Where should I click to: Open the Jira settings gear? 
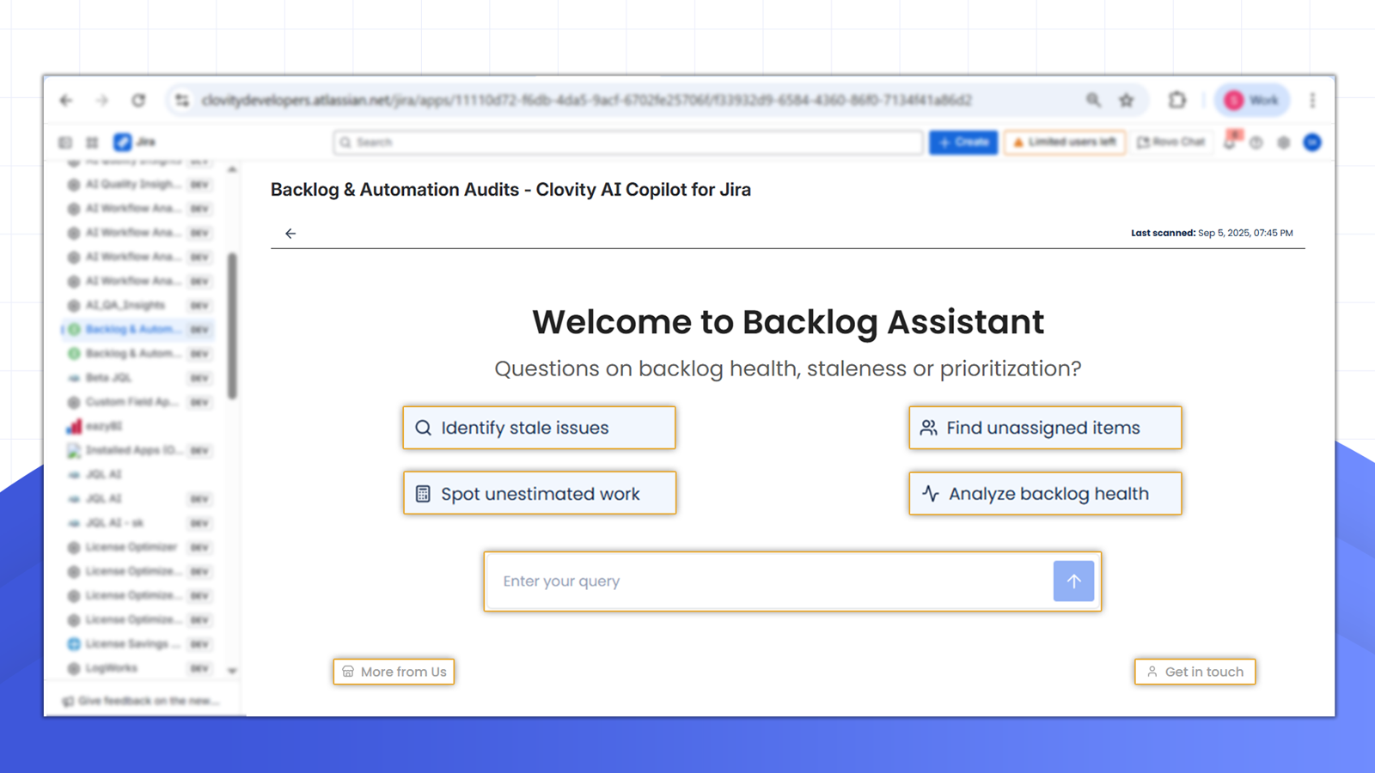pyautogui.click(x=1284, y=143)
